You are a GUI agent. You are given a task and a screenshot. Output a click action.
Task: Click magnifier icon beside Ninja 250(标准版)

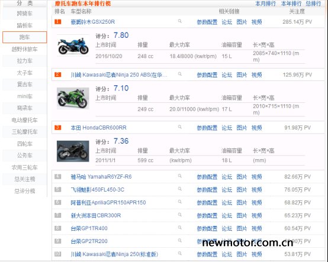[179, 254]
